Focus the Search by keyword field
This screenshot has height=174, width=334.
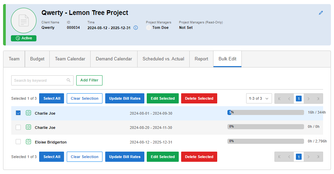click(39, 80)
